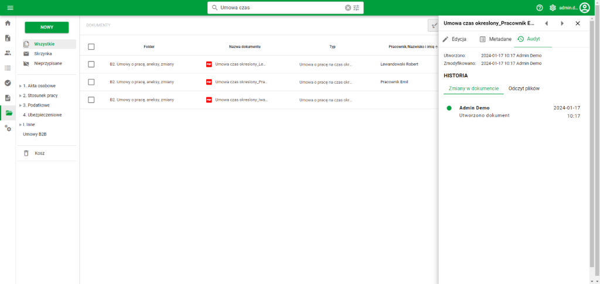Viewport: 600px width, 284px height.
Task: Open the Odczyt plików history tab
Action: coord(524,88)
